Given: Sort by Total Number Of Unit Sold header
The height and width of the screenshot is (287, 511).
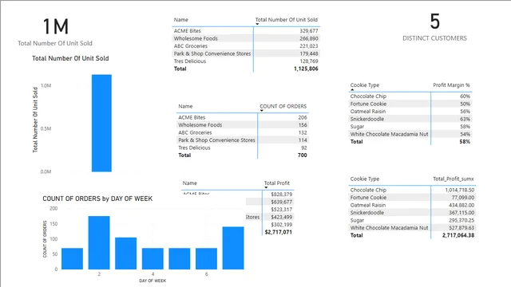Looking at the screenshot, I should [286, 19].
